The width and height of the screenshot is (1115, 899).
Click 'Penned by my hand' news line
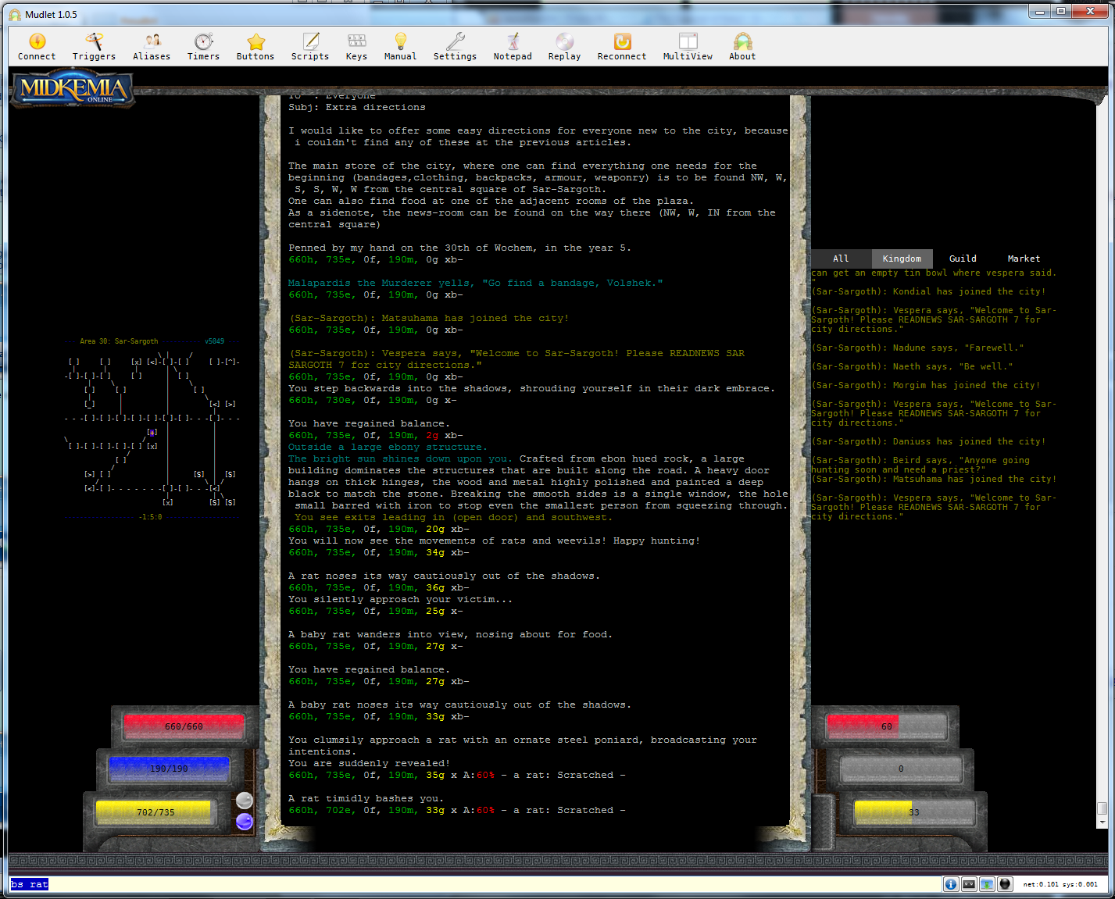(x=459, y=248)
